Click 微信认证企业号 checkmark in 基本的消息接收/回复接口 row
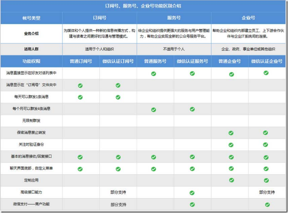This screenshot has width=288, height=213. [266, 157]
